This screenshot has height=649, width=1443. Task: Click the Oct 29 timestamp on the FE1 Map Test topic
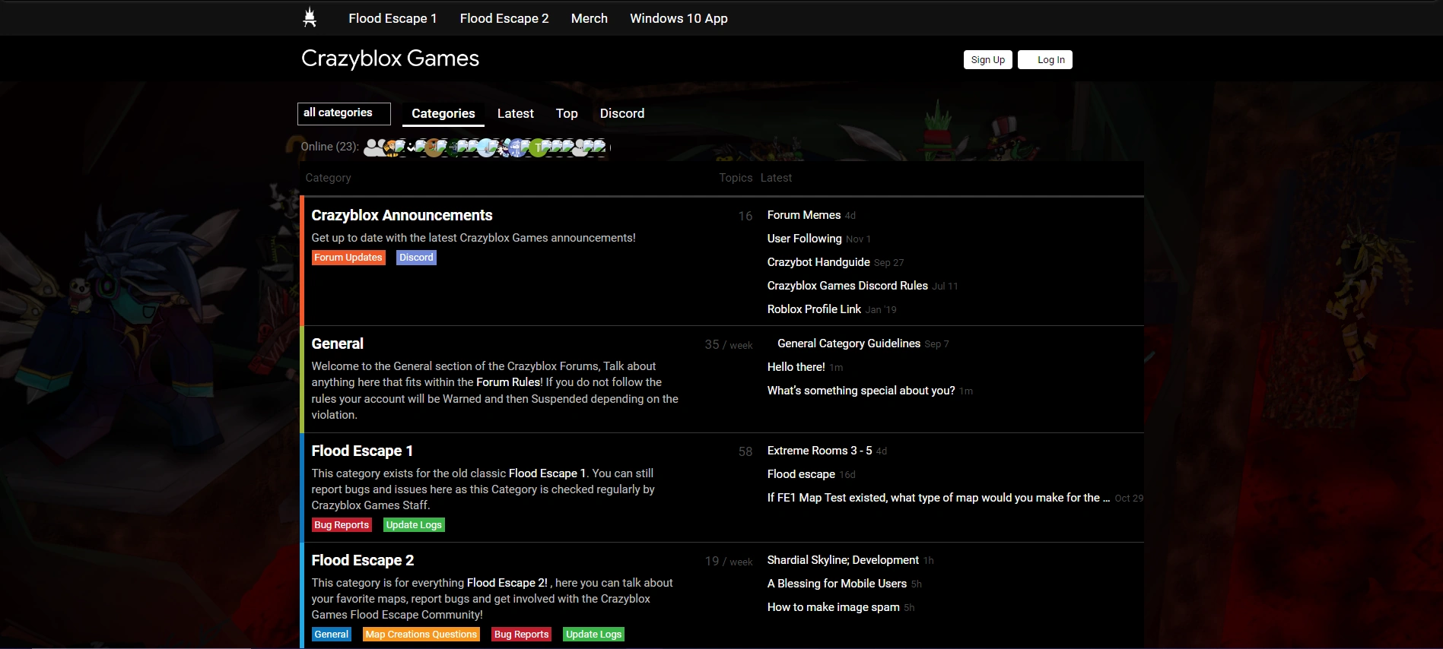tap(1129, 499)
